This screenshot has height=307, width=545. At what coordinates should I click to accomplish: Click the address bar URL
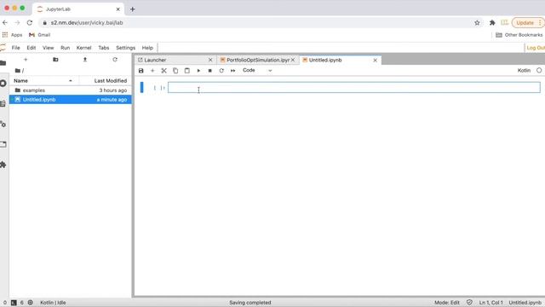(87, 23)
